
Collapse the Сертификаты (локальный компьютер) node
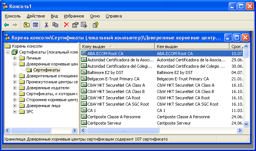click(x=8, y=52)
